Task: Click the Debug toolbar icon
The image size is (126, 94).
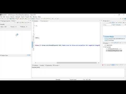Action: coord(7,19)
